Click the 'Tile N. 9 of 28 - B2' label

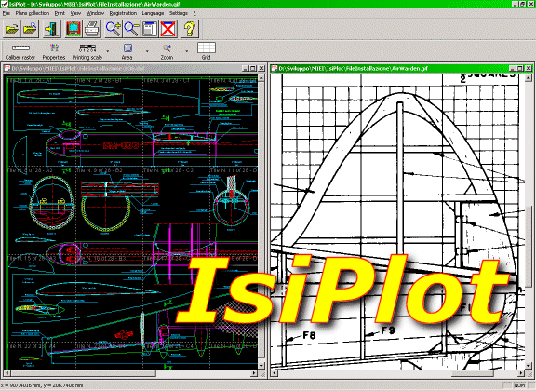point(99,170)
